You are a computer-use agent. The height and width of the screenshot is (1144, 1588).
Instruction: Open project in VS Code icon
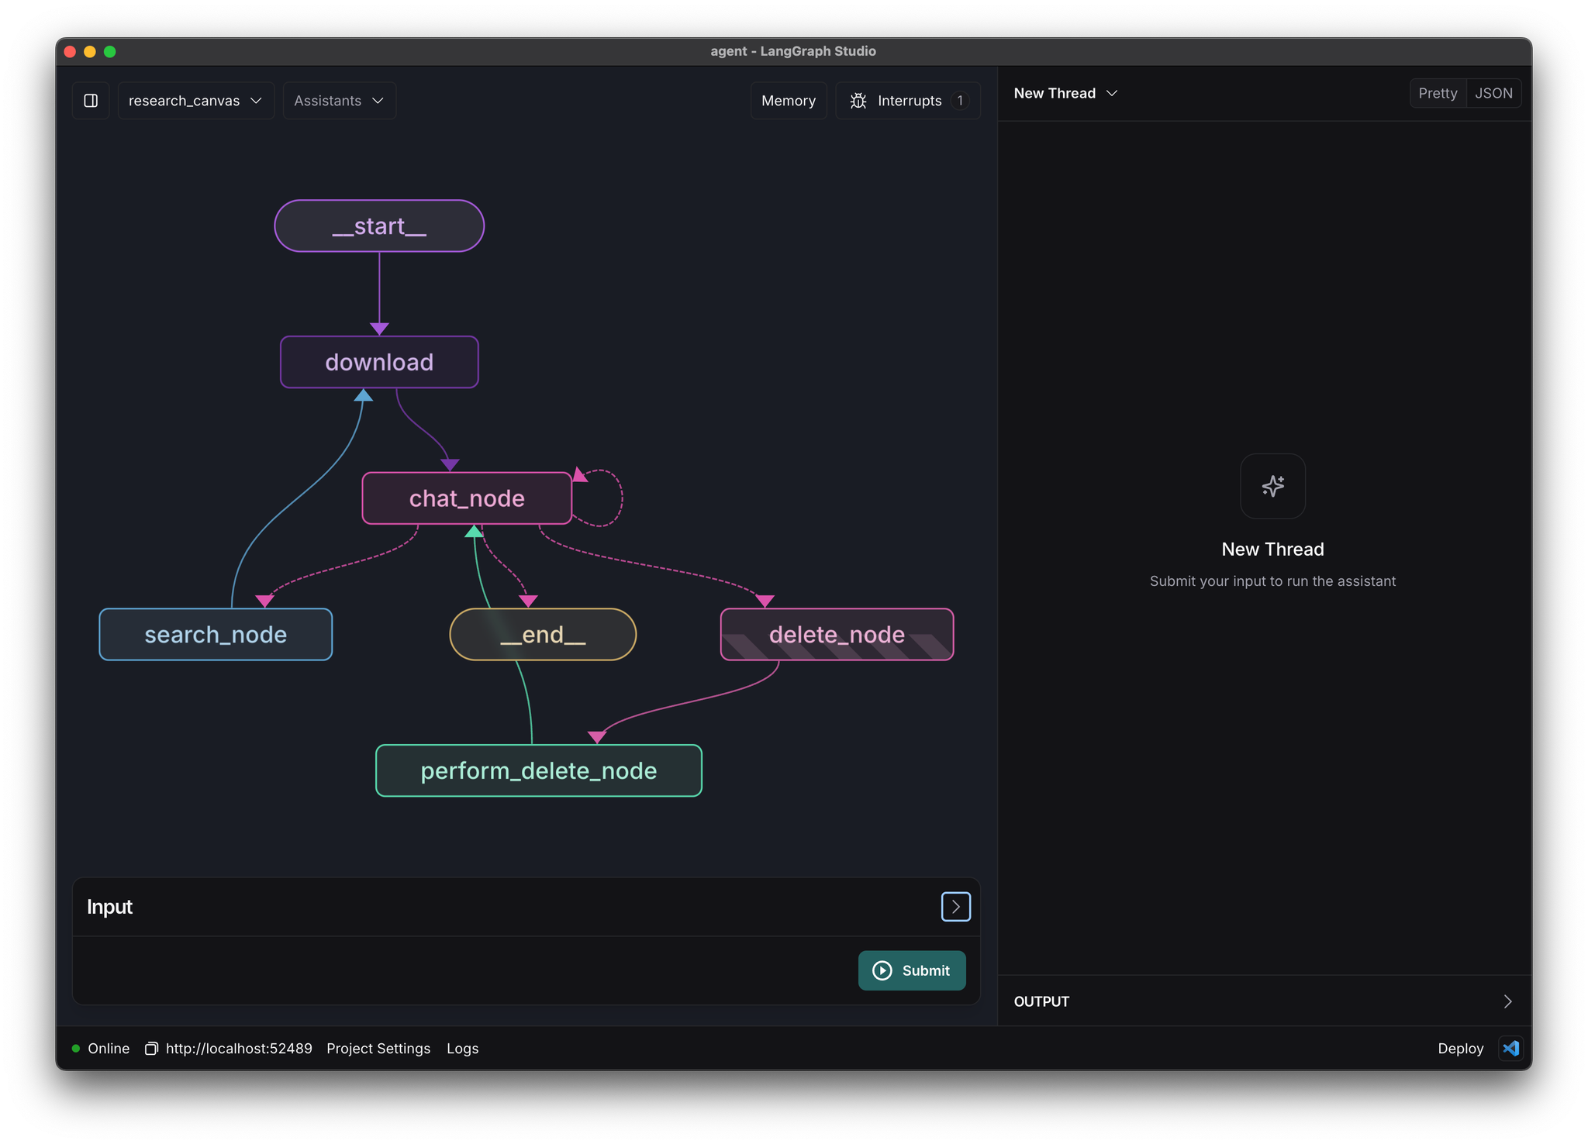tap(1510, 1049)
